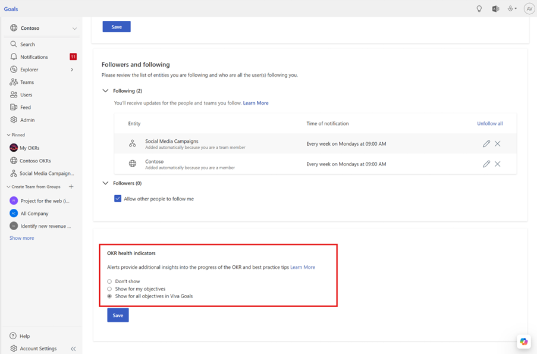
Task: Uncheck Allow other people to follow me
Action: tap(118, 199)
